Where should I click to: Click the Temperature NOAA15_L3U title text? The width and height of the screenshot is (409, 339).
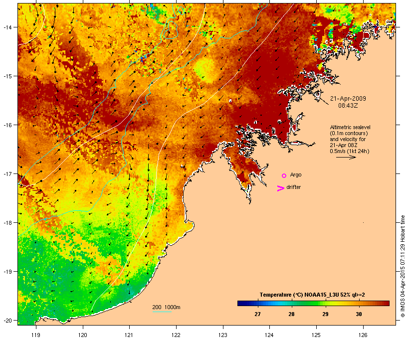312,295
